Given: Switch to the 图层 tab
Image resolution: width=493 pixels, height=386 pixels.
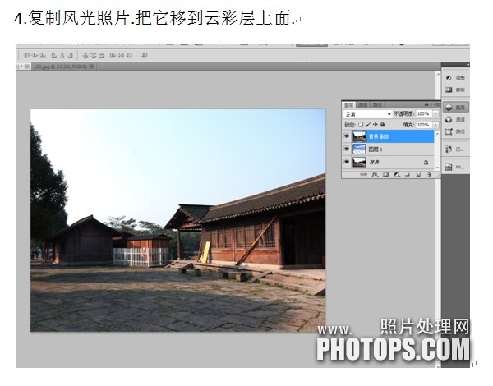Looking at the screenshot, I should [x=348, y=105].
